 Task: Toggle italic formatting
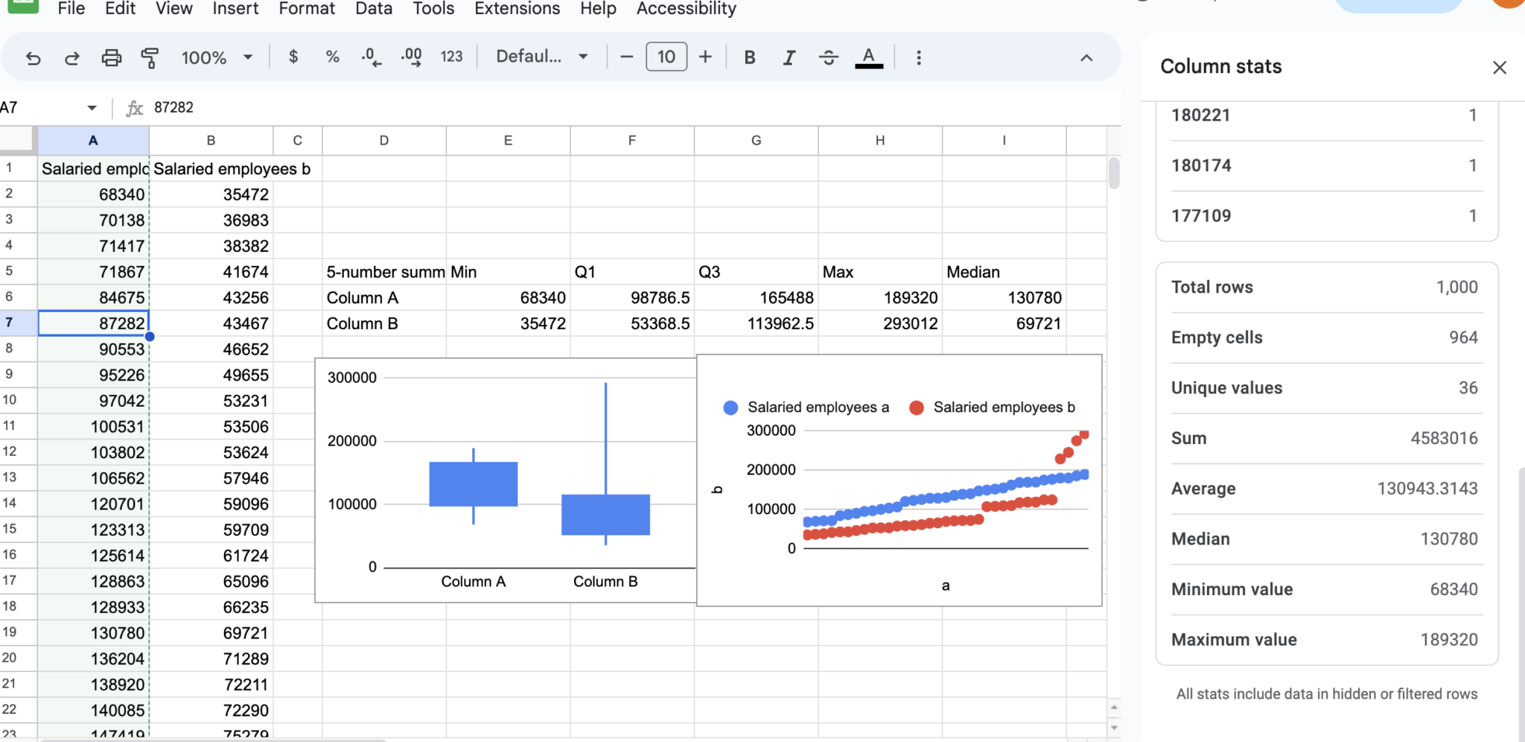point(788,57)
